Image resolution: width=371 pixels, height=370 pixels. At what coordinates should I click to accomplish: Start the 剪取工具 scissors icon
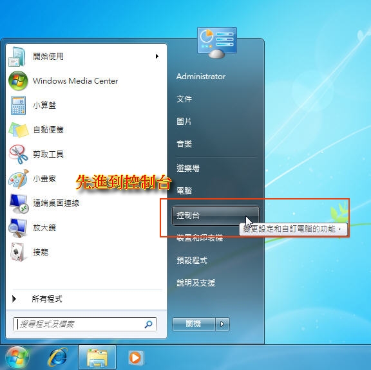18,154
